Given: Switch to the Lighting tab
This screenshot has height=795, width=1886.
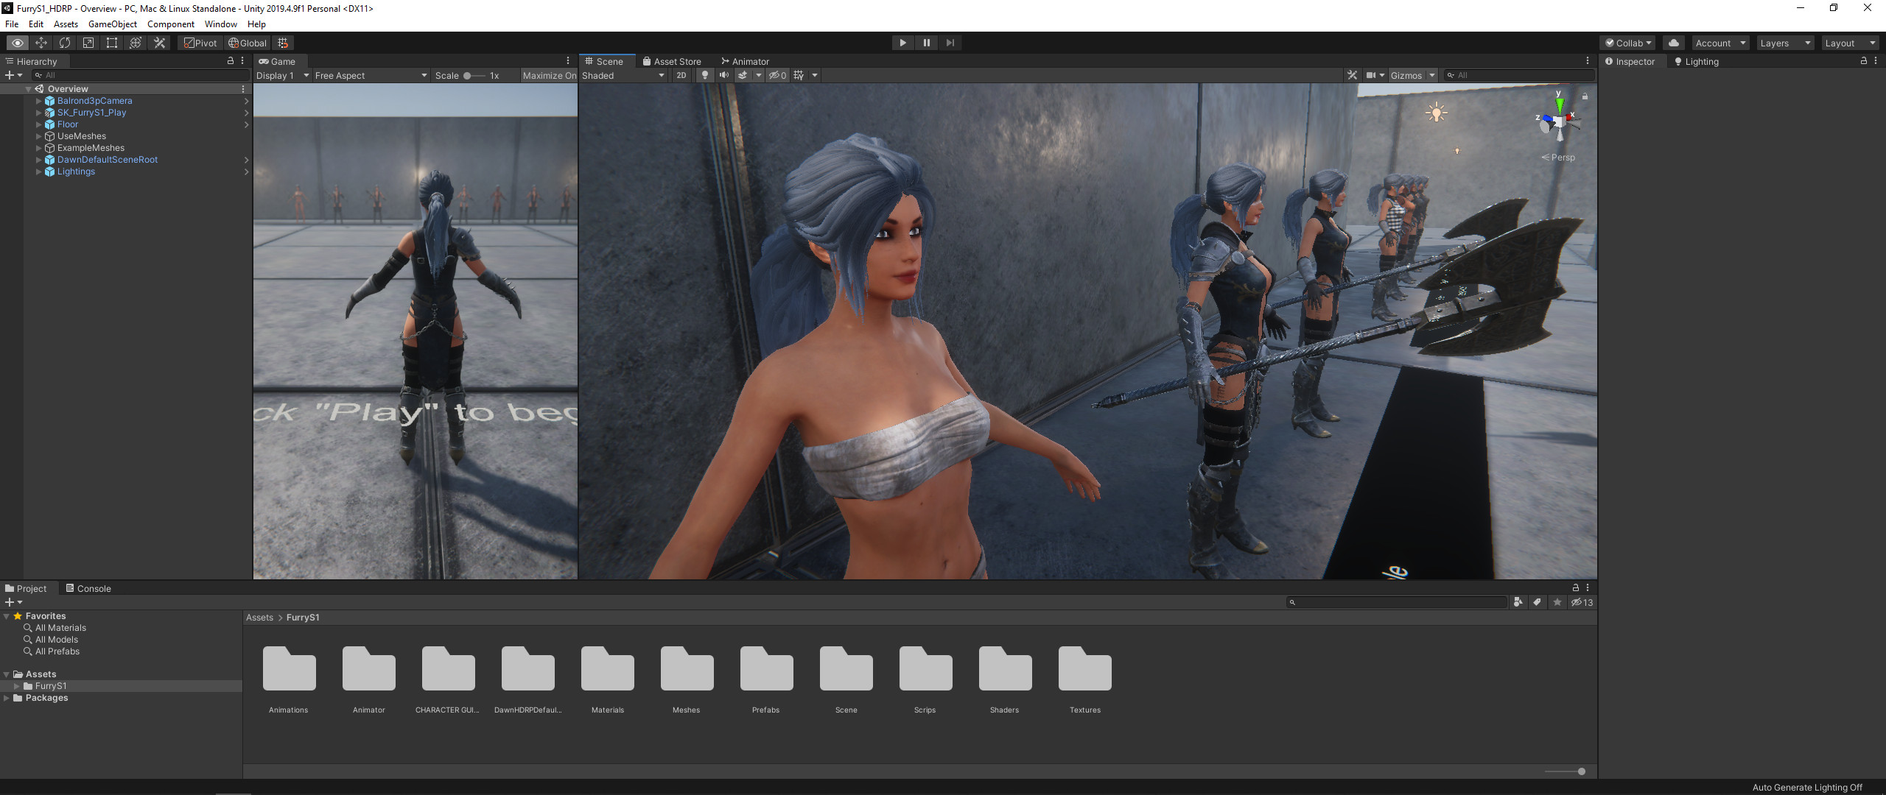Looking at the screenshot, I should pyautogui.click(x=1697, y=62).
